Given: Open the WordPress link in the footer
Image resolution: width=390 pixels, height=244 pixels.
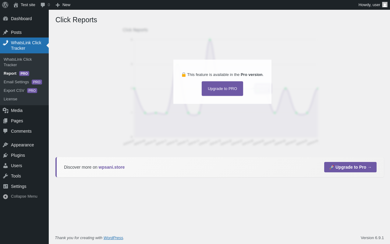Looking at the screenshot, I should pyautogui.click(x=113, y=238).
